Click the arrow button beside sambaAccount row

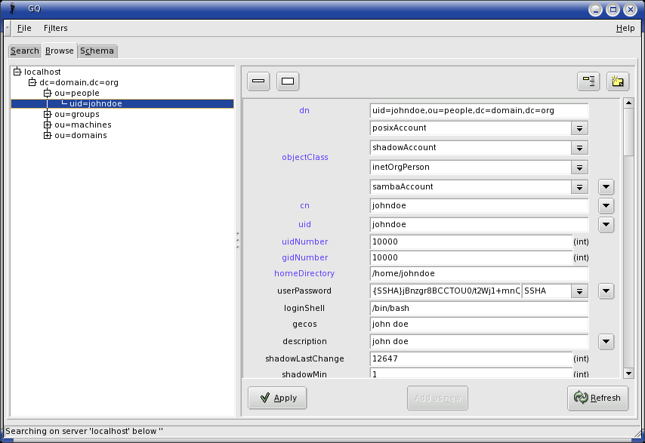[606, 187]
